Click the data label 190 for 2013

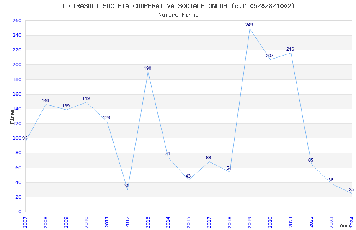147,68
